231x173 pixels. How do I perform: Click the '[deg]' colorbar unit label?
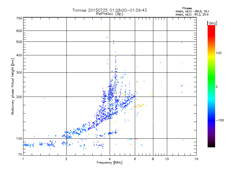tap(212, 23)
